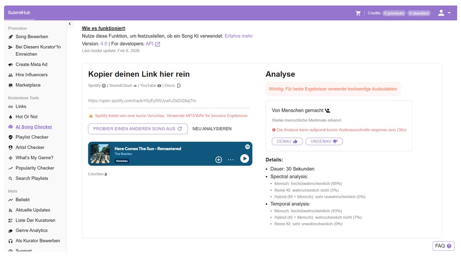This screenshot has width=461, height=259.
Task: Click Probier einen anderen Song aus
Action: [138, 129]
